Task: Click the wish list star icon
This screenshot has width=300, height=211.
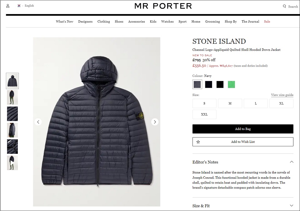Action: [198, 142]
